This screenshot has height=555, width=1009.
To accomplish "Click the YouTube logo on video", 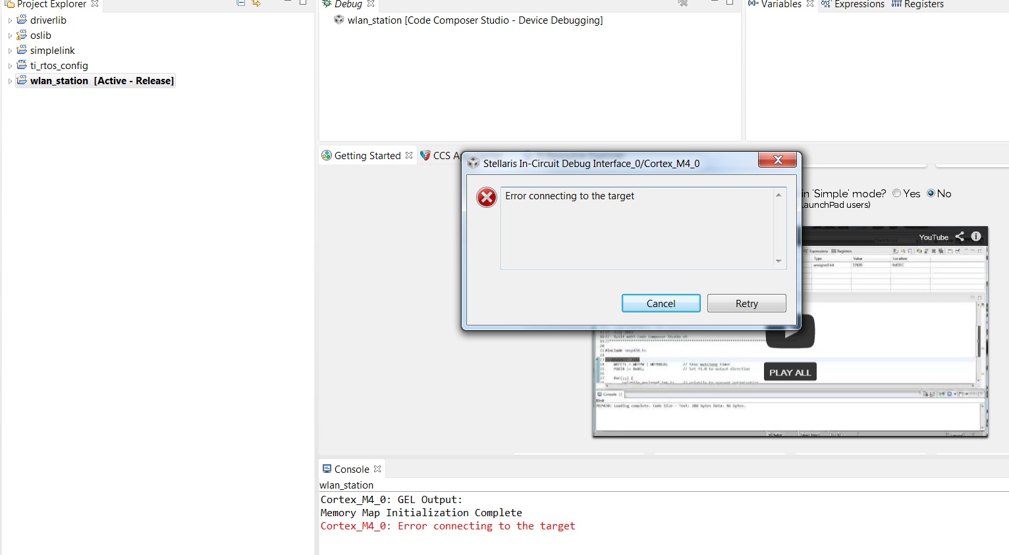I will point(933,237).
